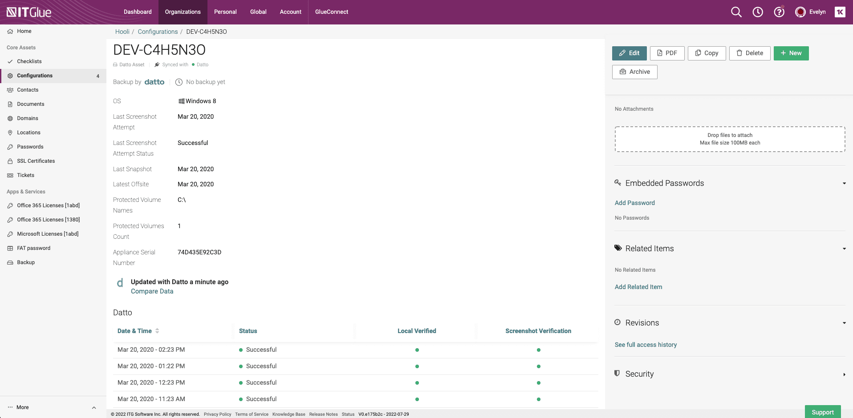The width and height of the screenshot is (853, 418).
Task: Click the Edit button
Action: click(629, 53)
